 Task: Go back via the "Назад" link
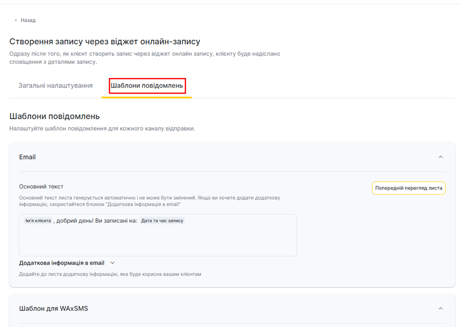(x=28, y=20)
